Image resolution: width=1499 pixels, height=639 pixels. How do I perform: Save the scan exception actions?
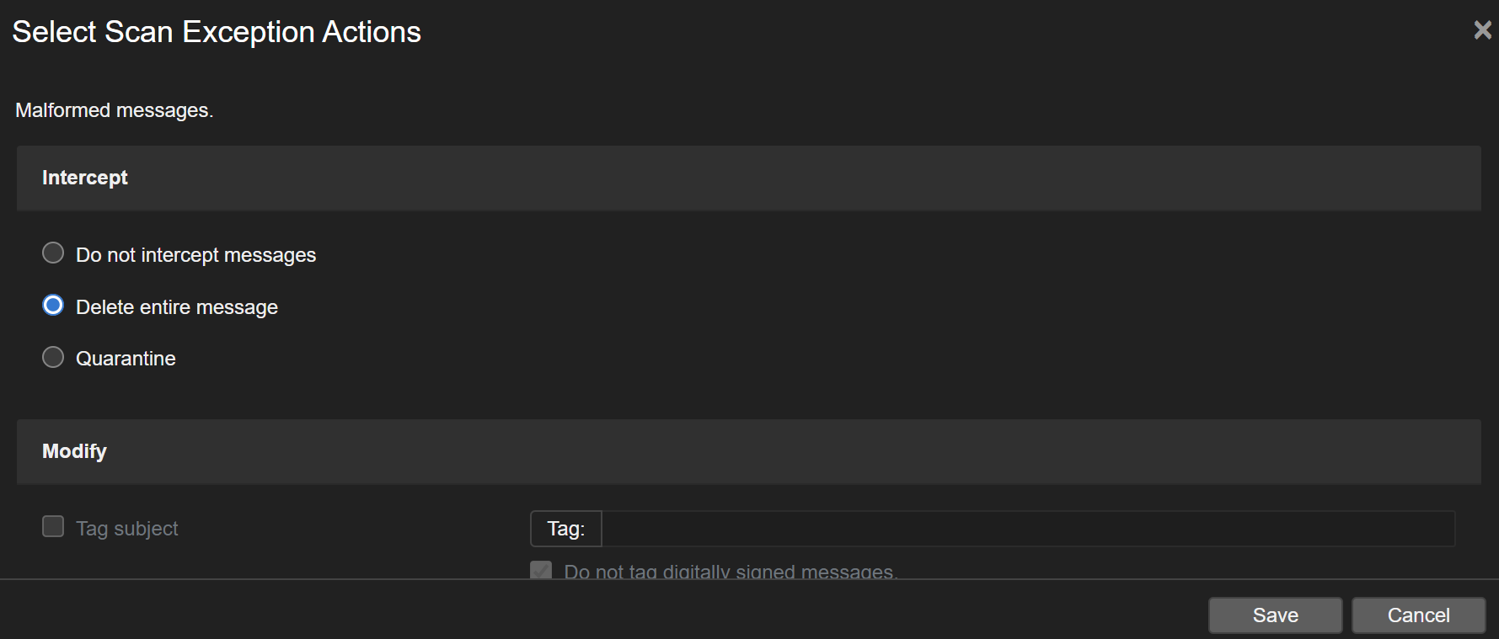pos(1275,615)
